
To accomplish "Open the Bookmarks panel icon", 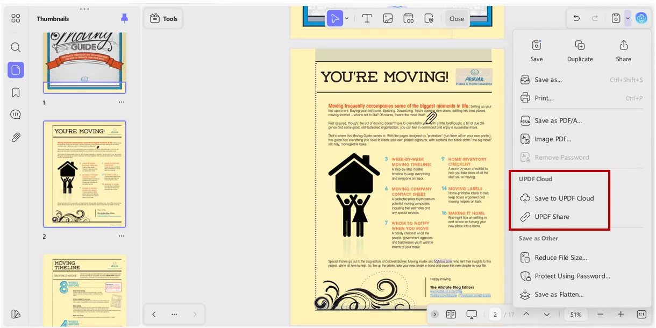I will point(16,92).
